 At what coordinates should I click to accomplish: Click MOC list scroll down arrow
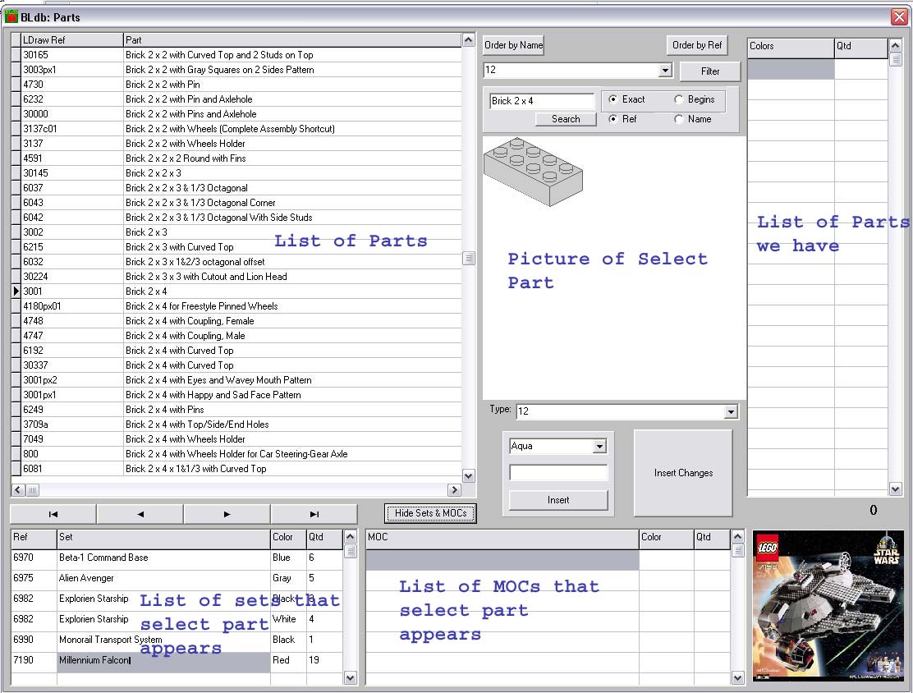738,677
